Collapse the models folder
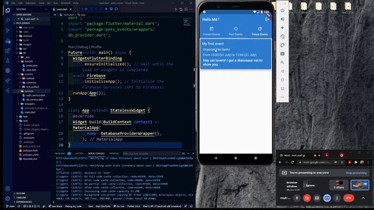The height and width of the screenshot is (210, 374). 29,61
